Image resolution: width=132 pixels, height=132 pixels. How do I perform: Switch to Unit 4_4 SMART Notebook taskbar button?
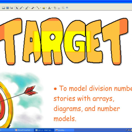click(x=44, y=130)
